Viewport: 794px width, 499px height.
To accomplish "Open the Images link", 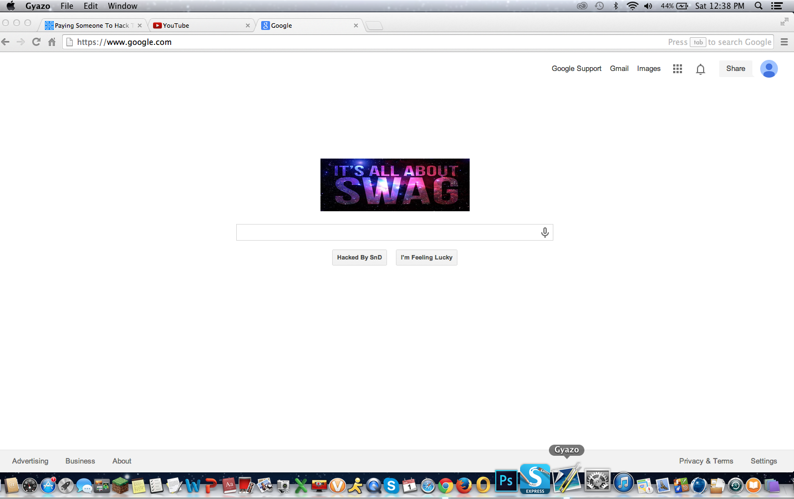I will pos(649,69).
